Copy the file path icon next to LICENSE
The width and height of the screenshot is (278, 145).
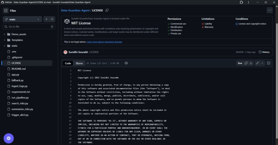point(107,10)
